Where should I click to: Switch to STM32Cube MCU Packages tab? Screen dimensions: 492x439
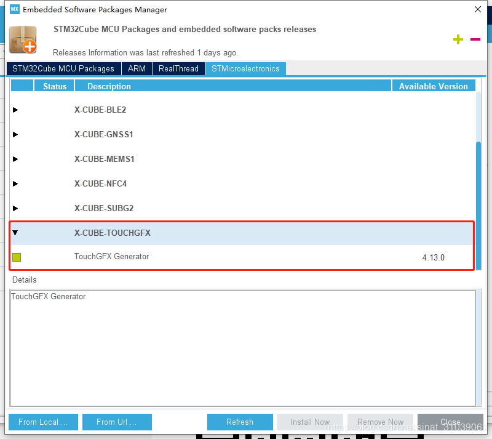(x=64, y=68)
